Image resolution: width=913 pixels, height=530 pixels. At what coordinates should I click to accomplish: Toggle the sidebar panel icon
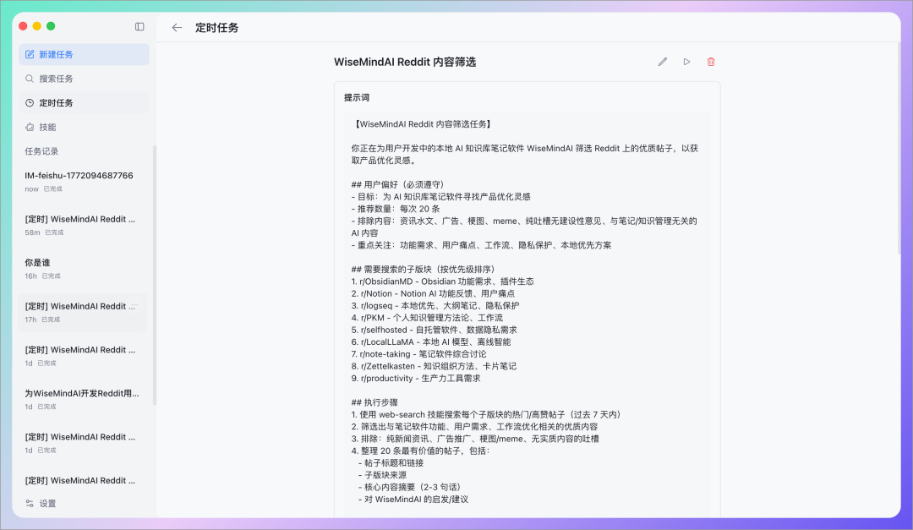(139, 27)
